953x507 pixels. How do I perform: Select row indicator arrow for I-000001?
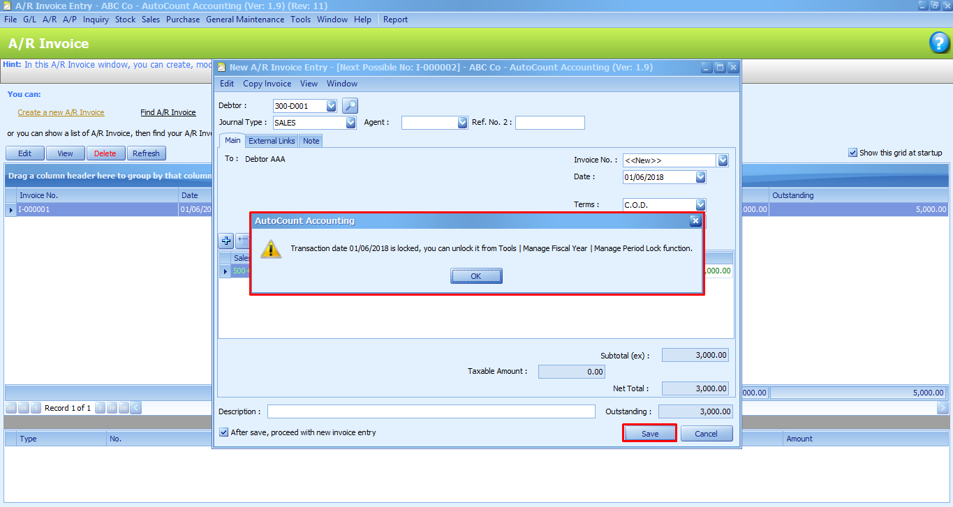coord(10,209)
